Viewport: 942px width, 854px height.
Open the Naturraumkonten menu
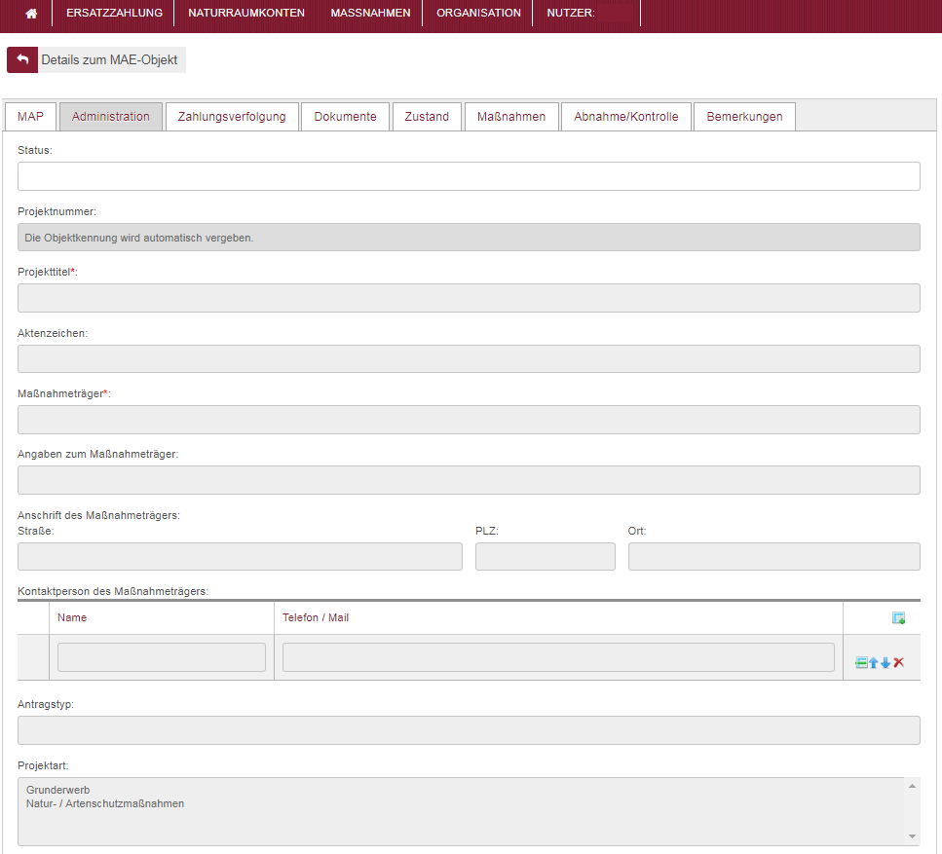tap(246, 14)
